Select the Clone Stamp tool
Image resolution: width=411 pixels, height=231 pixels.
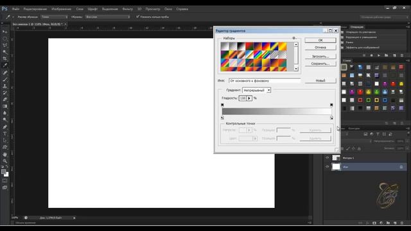pos(4,86)
